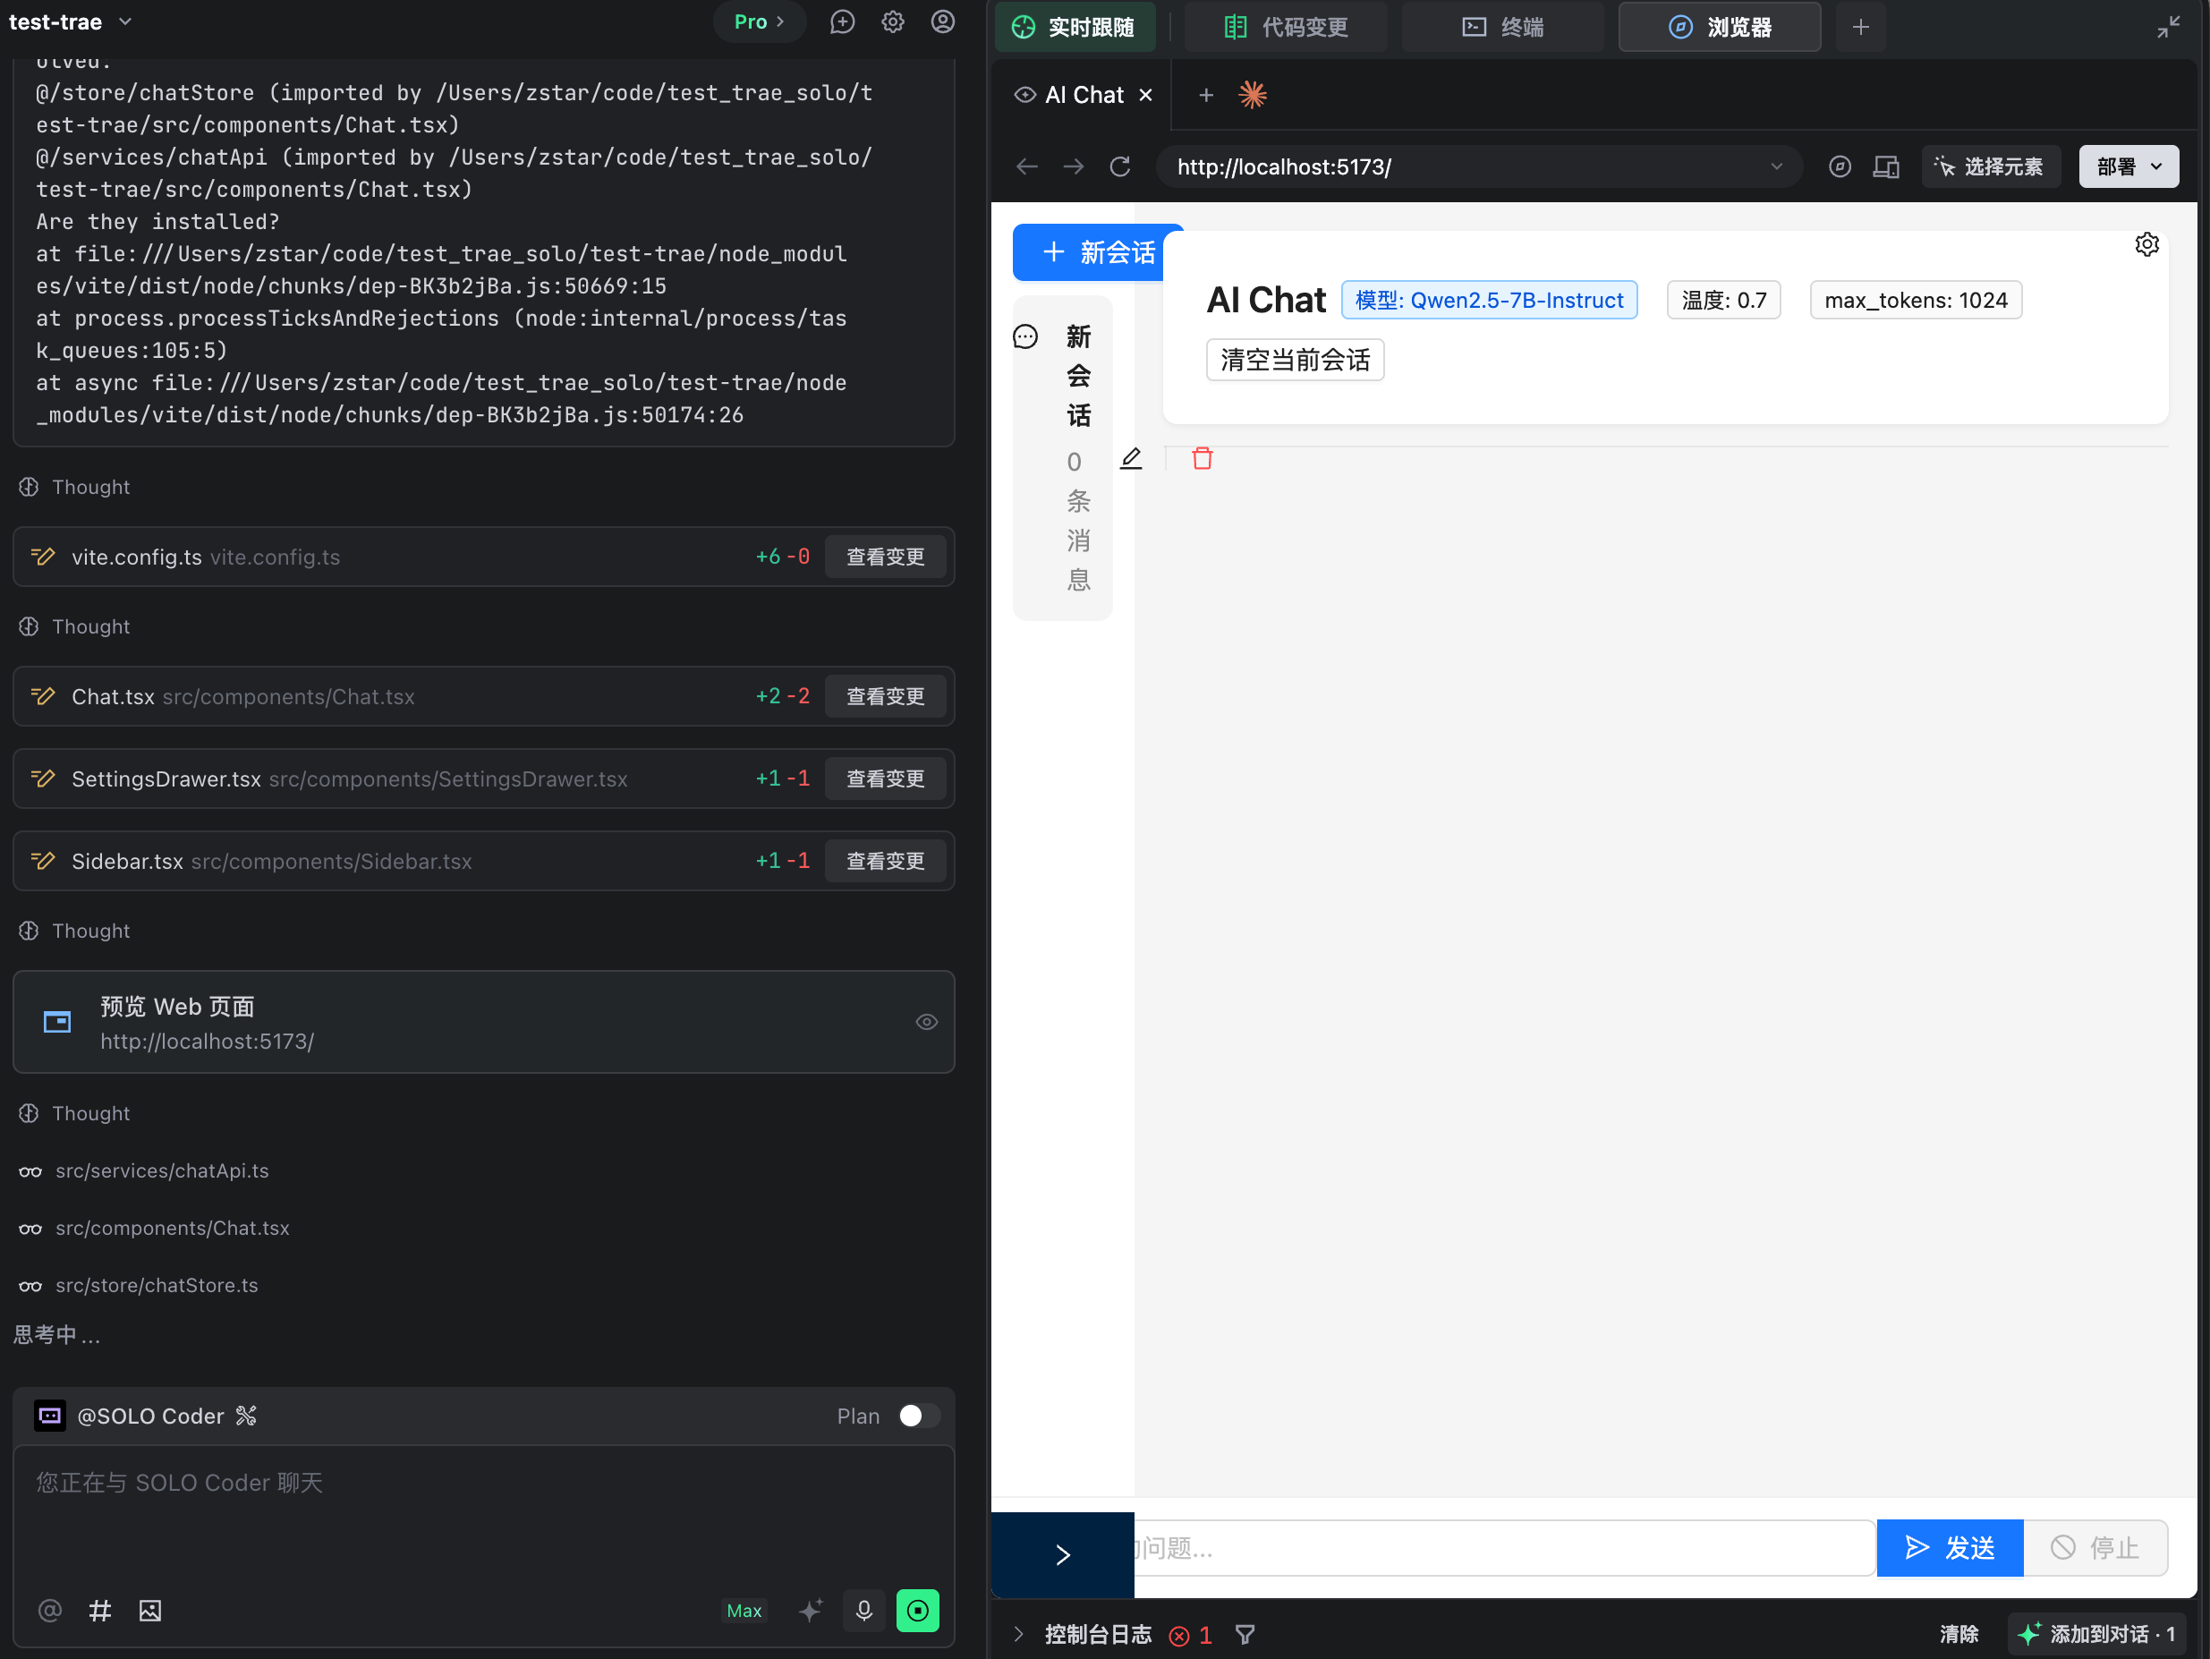Expand the test-trae project dropdown
Viewport: 2210px width, 1659px height.
point(125,22)
